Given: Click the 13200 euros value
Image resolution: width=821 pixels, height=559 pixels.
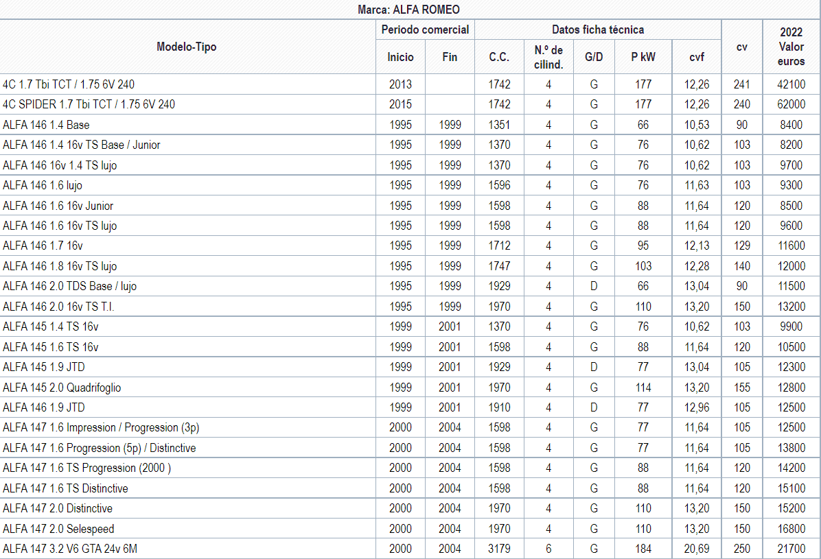Looking at the screenshot, I should [x=791, y=307].
